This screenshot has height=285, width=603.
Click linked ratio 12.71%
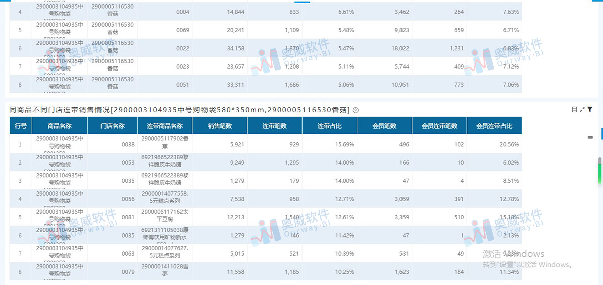(345, 199)
